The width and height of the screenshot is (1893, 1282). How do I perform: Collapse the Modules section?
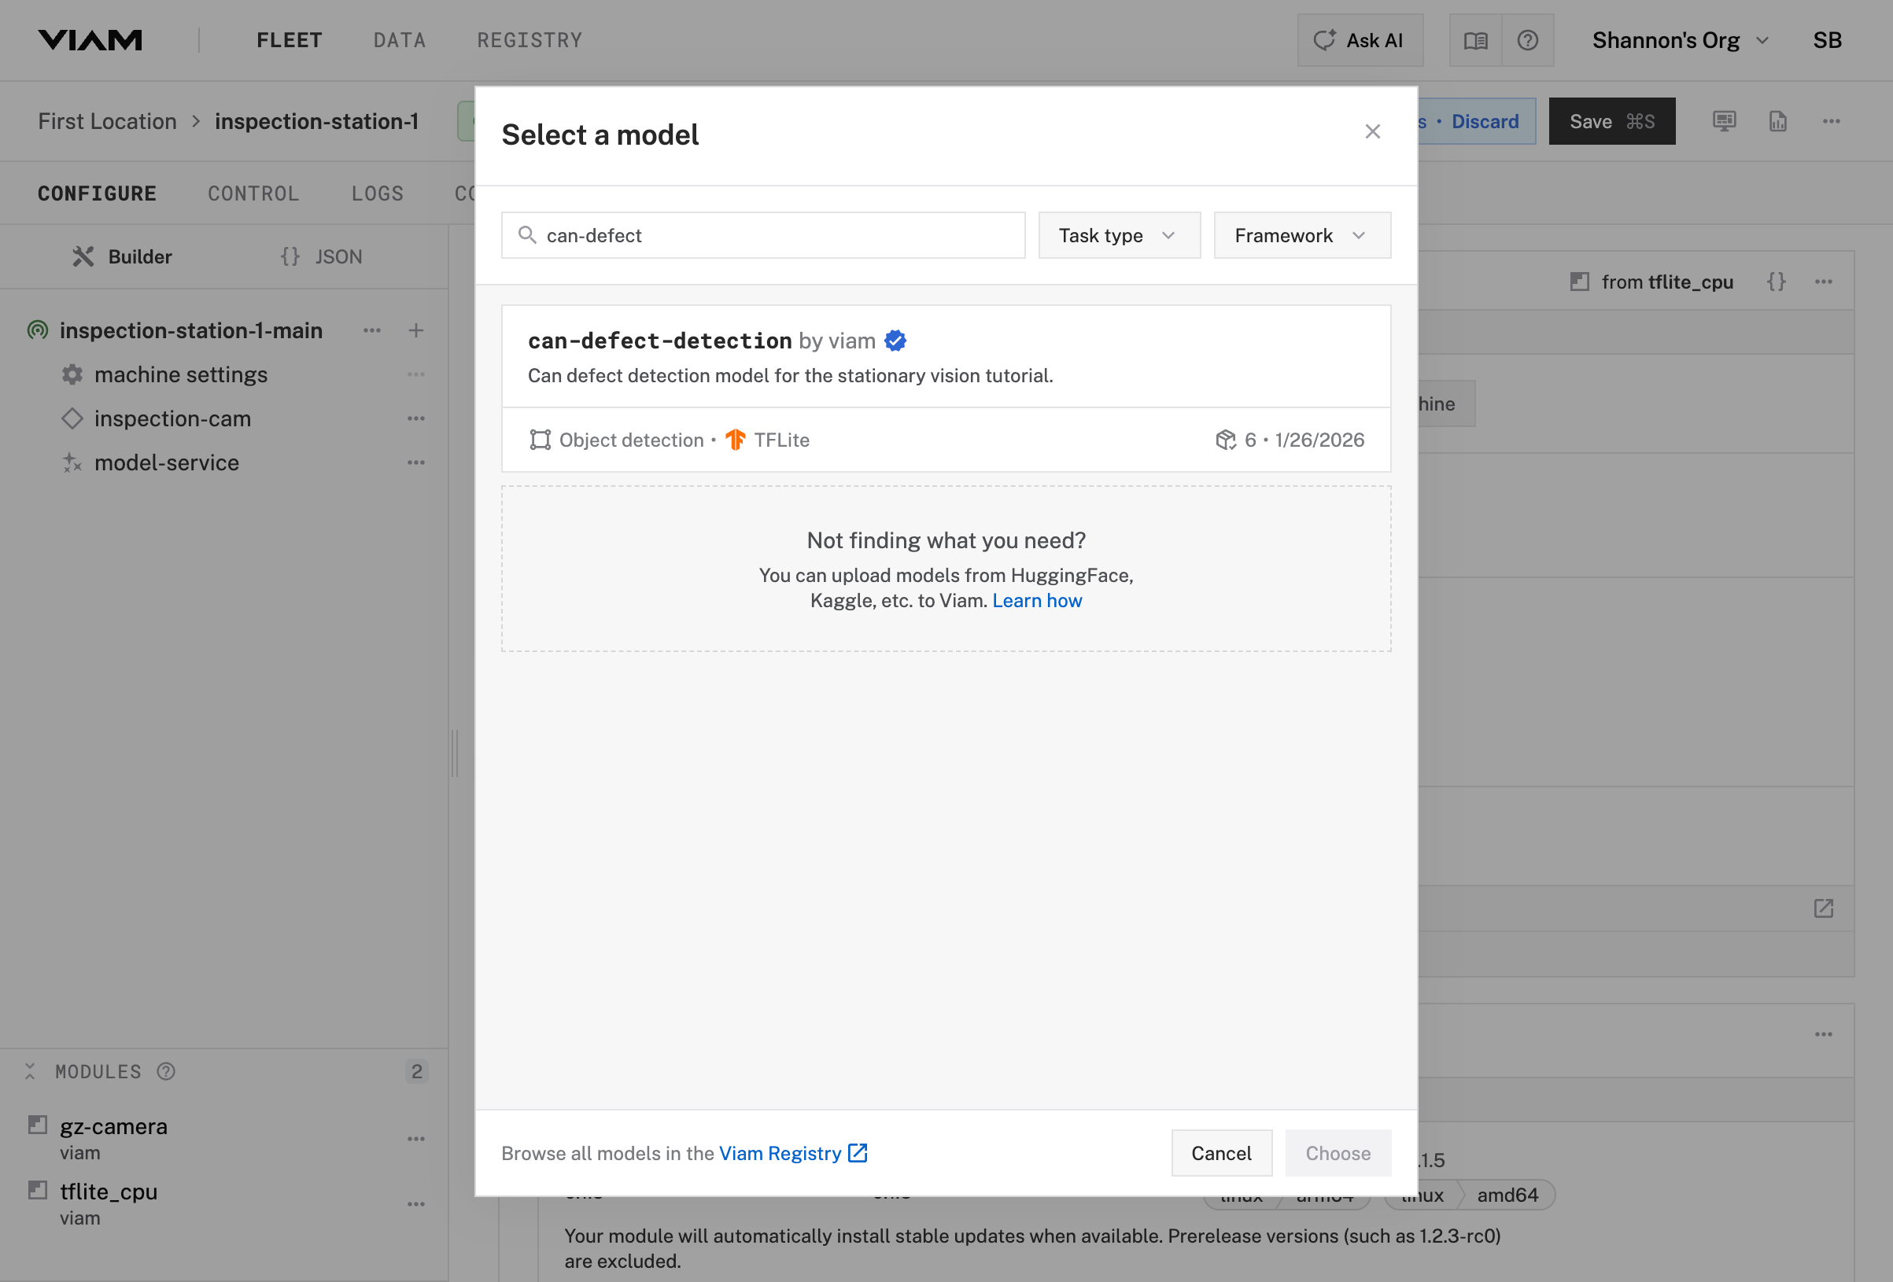30,1072
